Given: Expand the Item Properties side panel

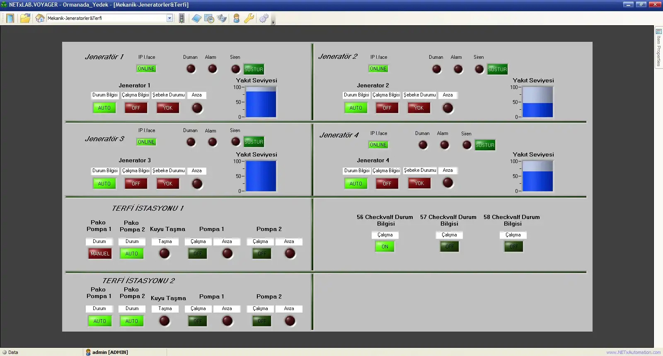Looking at the screenshot, I should (658, 46).
